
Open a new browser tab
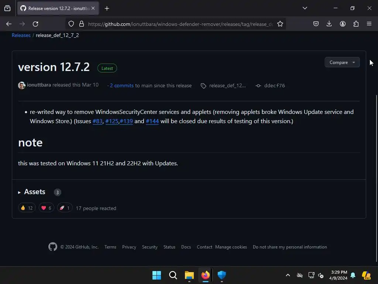pos(107,9)
